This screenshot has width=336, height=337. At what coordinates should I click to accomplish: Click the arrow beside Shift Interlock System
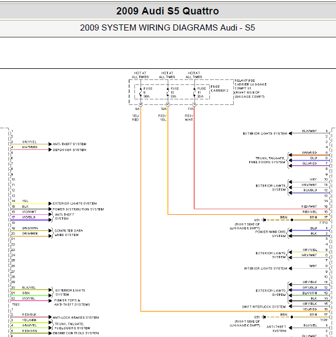coord(290,306)
